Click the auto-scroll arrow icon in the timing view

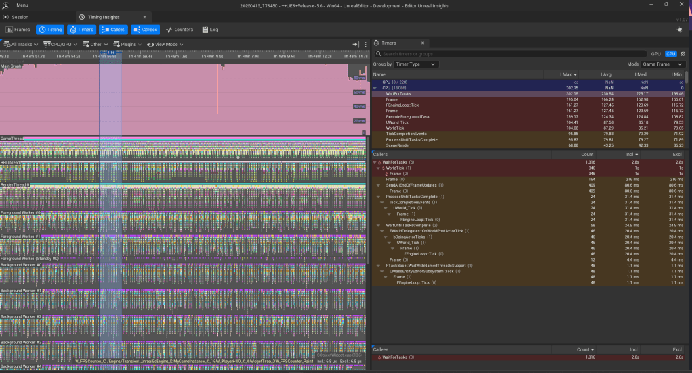click(355, 44)
